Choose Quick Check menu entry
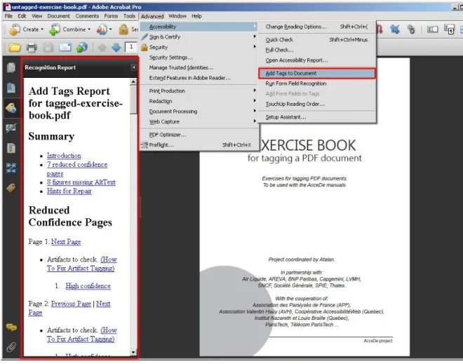This screenshot has width=463, height=364. (317, 39)
